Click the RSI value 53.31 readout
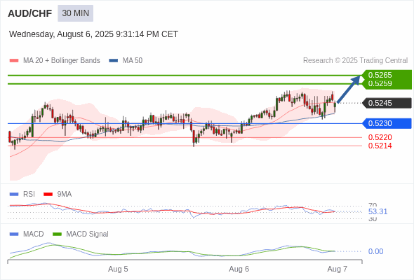This screenshot has width=414, height=280. click(x=378, y=211)
